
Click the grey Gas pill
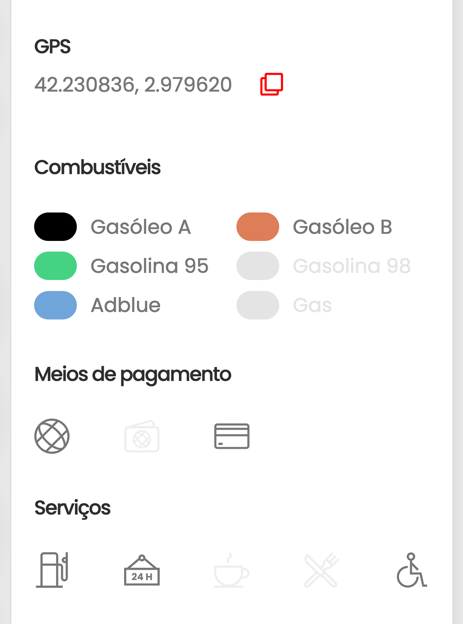(258, 305)
